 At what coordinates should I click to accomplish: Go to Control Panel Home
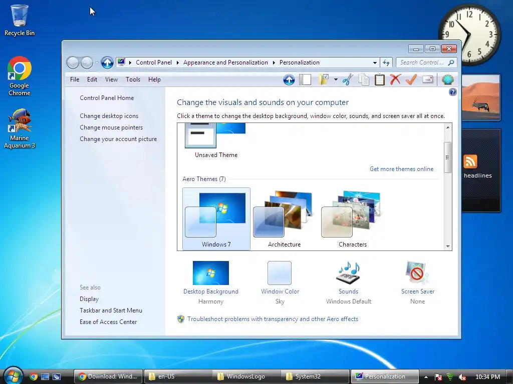click(107, 97)
